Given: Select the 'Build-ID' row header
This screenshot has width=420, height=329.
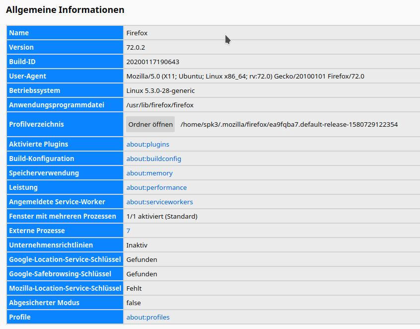Looking at the screenshot, I should pyautogui.click(x=65, y=62).
